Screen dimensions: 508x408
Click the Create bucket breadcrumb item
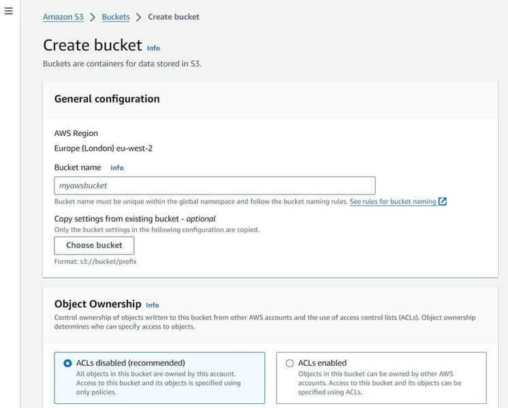pyautogui.click(x=174, y=17)
